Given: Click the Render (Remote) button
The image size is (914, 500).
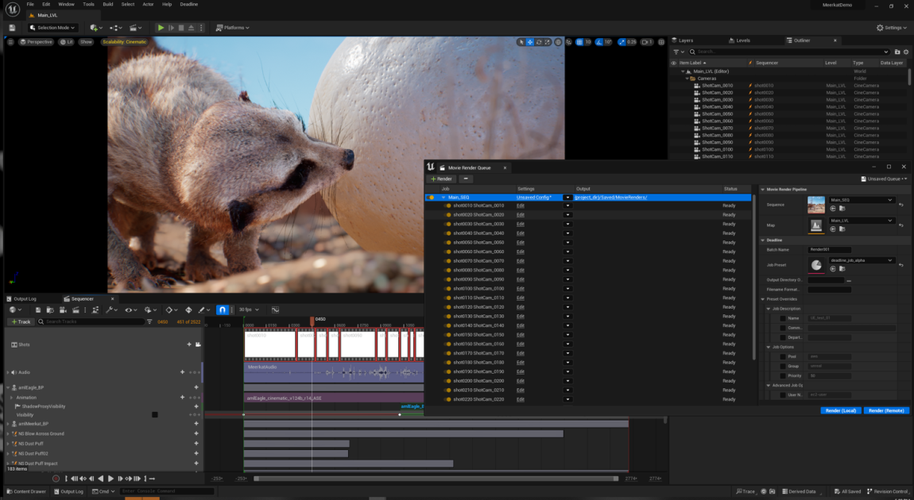Looking at the screenshot, I should click(x=885, y=411).
